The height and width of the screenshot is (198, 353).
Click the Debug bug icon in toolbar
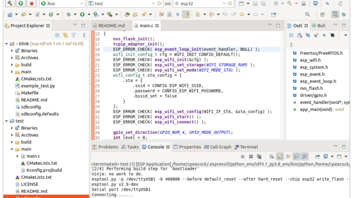point(69,15)
